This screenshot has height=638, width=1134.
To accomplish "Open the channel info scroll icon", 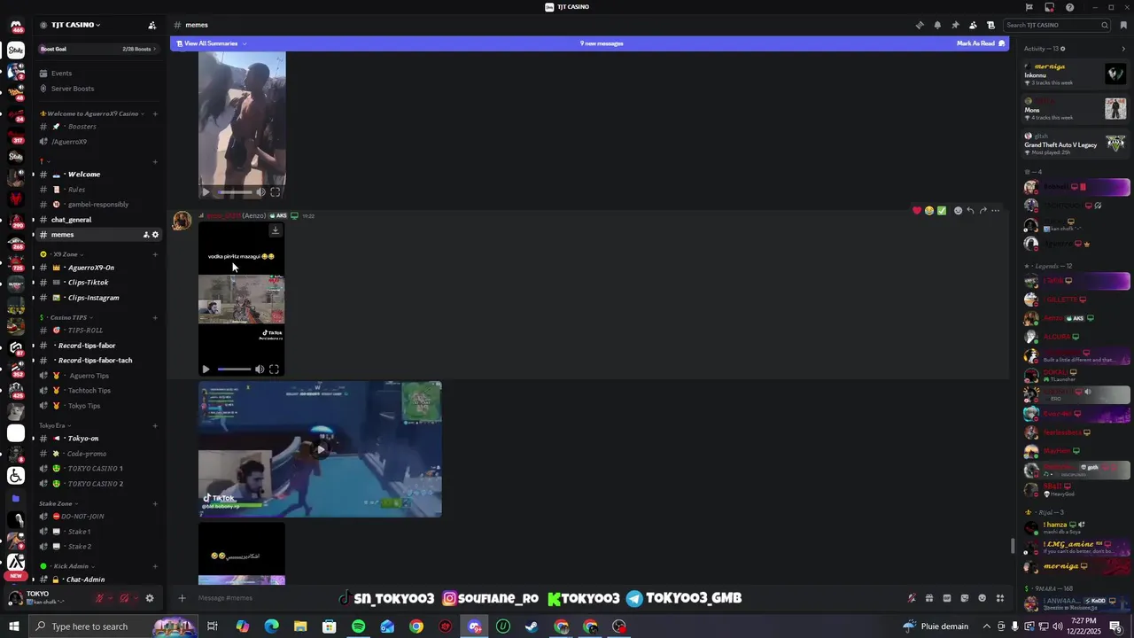I will coord(990,25).
